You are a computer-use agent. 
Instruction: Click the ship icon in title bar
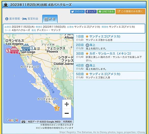[x=6, y=5]
